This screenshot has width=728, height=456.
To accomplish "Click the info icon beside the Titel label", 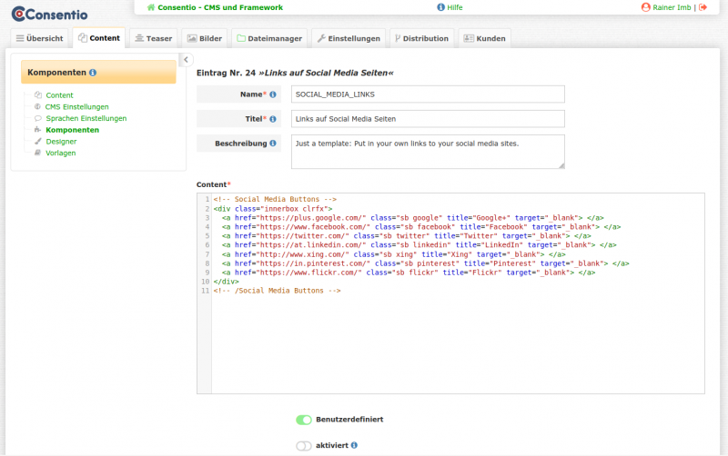I will pos(273,119).
